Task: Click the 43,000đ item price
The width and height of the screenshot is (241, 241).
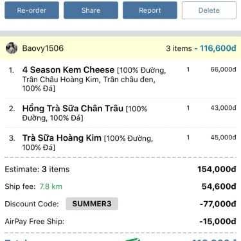Action: tap(223, 108)
